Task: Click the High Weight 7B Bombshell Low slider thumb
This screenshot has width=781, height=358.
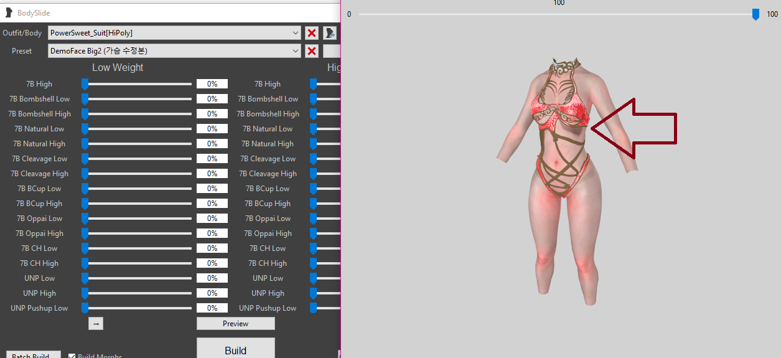Action: [314, 99]
